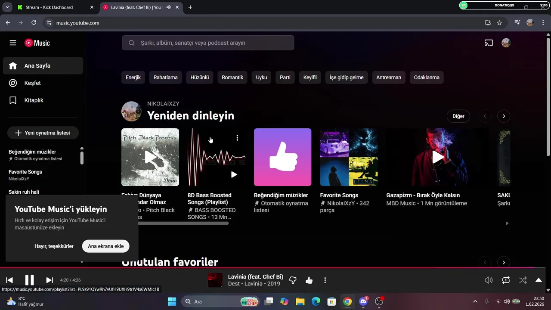
Task: Reload the page
Action: [34, 23]
